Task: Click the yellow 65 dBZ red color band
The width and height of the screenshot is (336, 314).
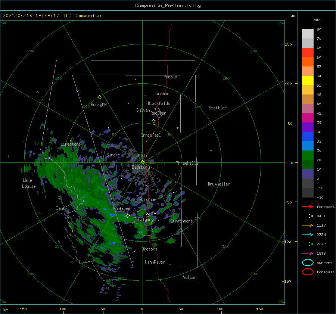Action: pos(308,53)
